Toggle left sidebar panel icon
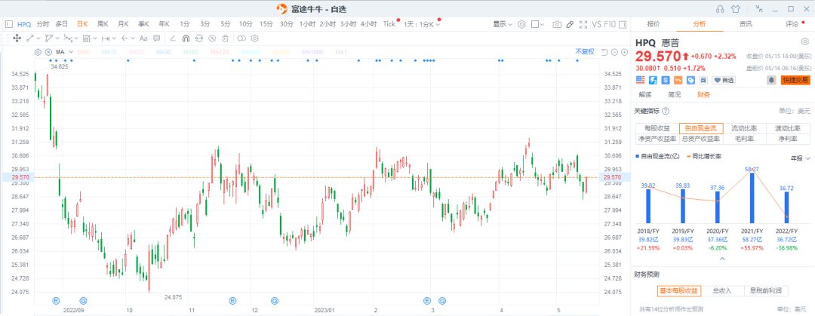 click(x=8, y=24)
